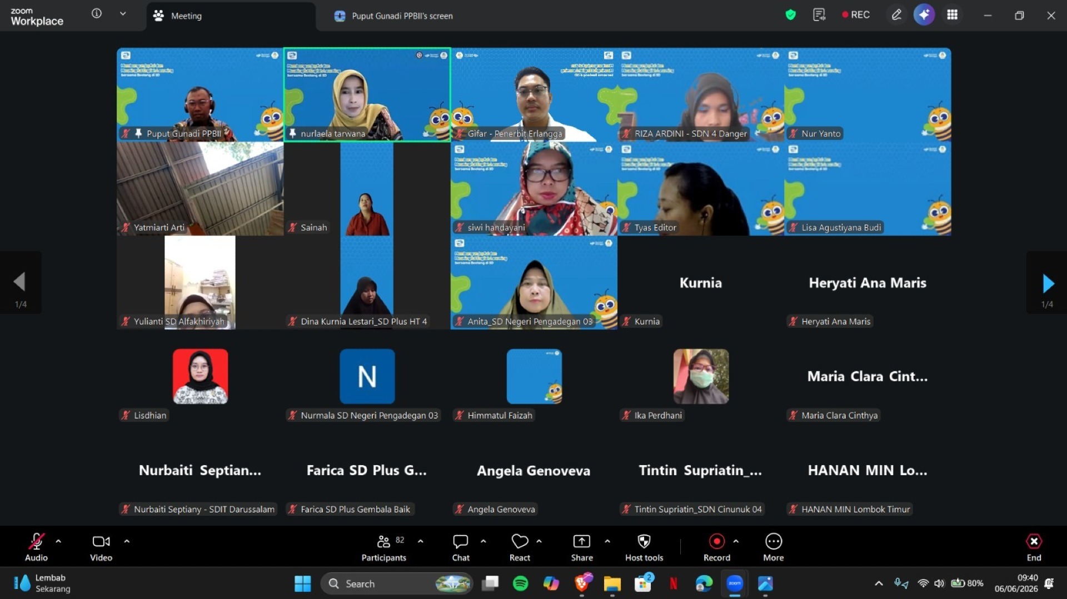Go to next gallery page arrow
1067x599 pixels.
pyautogui.click(x=1047, y=283)
